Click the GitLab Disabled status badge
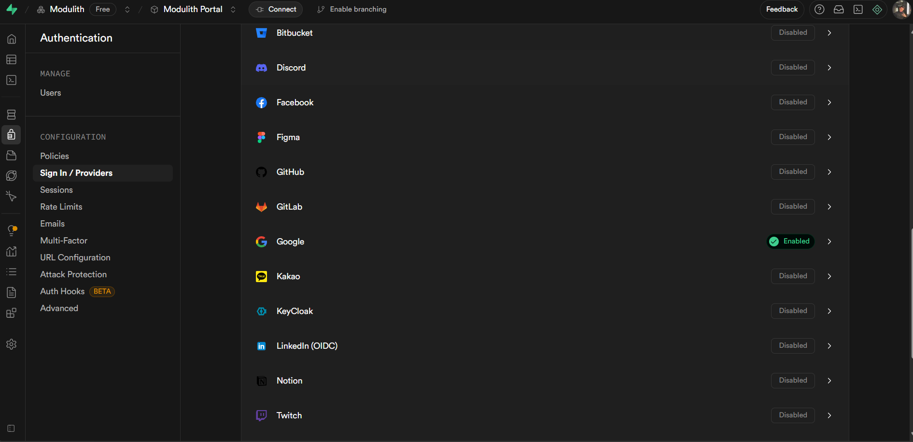This screenshot has width=913, height=442. (793, 206)
